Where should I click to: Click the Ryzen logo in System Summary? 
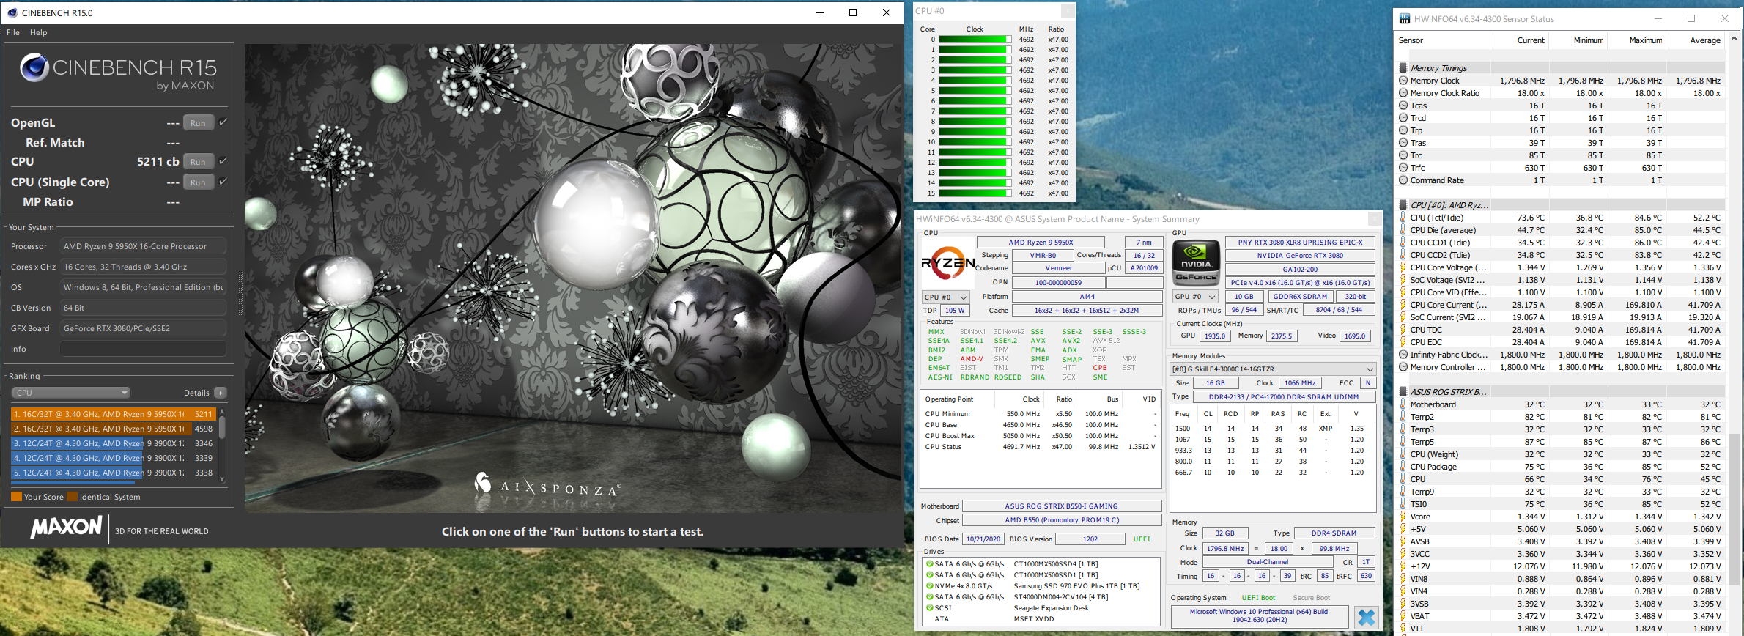(x=947, y=264)
